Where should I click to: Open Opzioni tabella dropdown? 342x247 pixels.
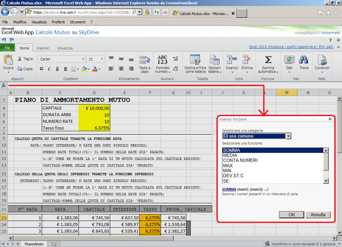click(214, 64)
